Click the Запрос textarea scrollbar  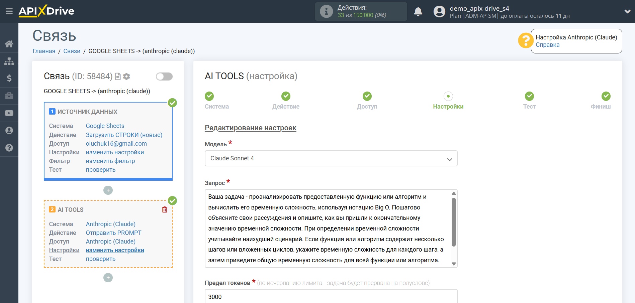(x=454, y=222)
